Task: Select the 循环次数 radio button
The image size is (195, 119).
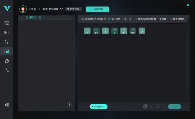Action: (109, 19)
